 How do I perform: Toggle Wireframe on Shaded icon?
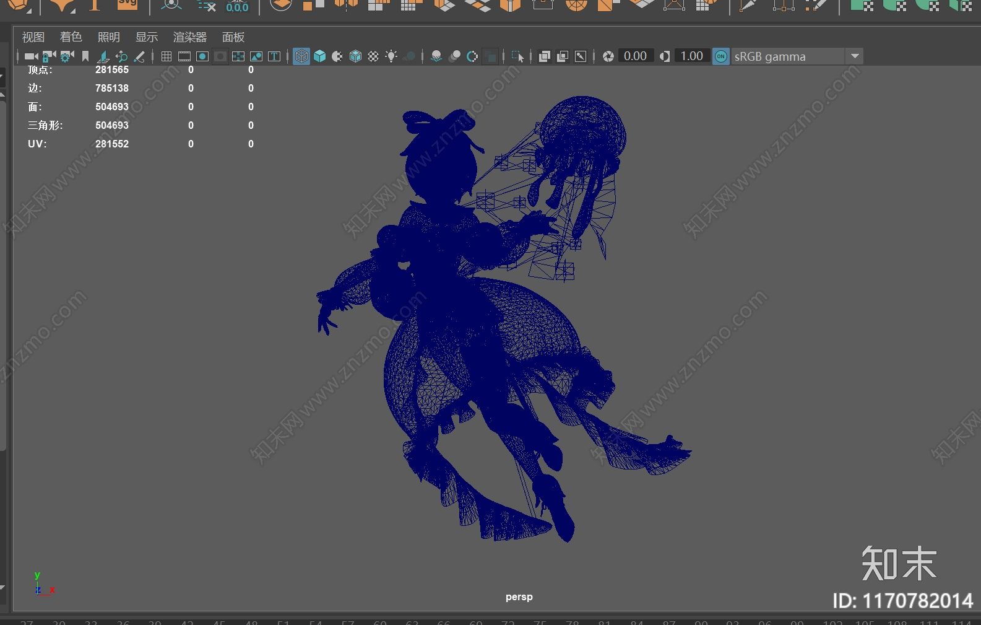point(355,56)
